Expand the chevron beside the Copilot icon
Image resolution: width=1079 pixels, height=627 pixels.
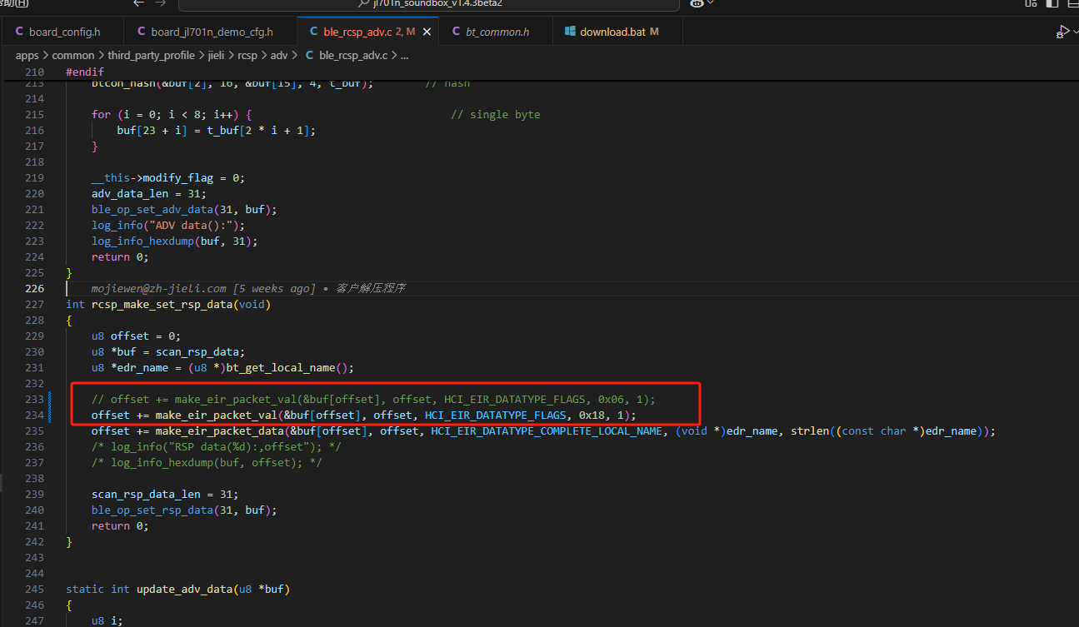pos(711,3)
